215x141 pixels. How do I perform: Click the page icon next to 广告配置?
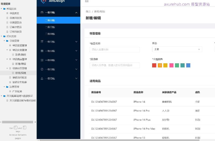click(x=10, y=91)
